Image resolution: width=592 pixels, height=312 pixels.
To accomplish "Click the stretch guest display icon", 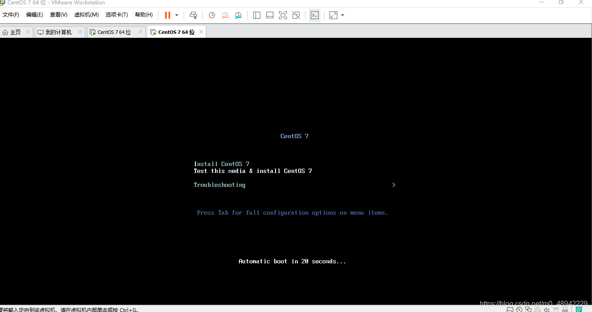I will (333, 15).
